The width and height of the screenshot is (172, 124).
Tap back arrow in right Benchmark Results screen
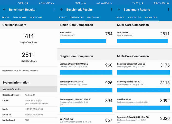119,10
